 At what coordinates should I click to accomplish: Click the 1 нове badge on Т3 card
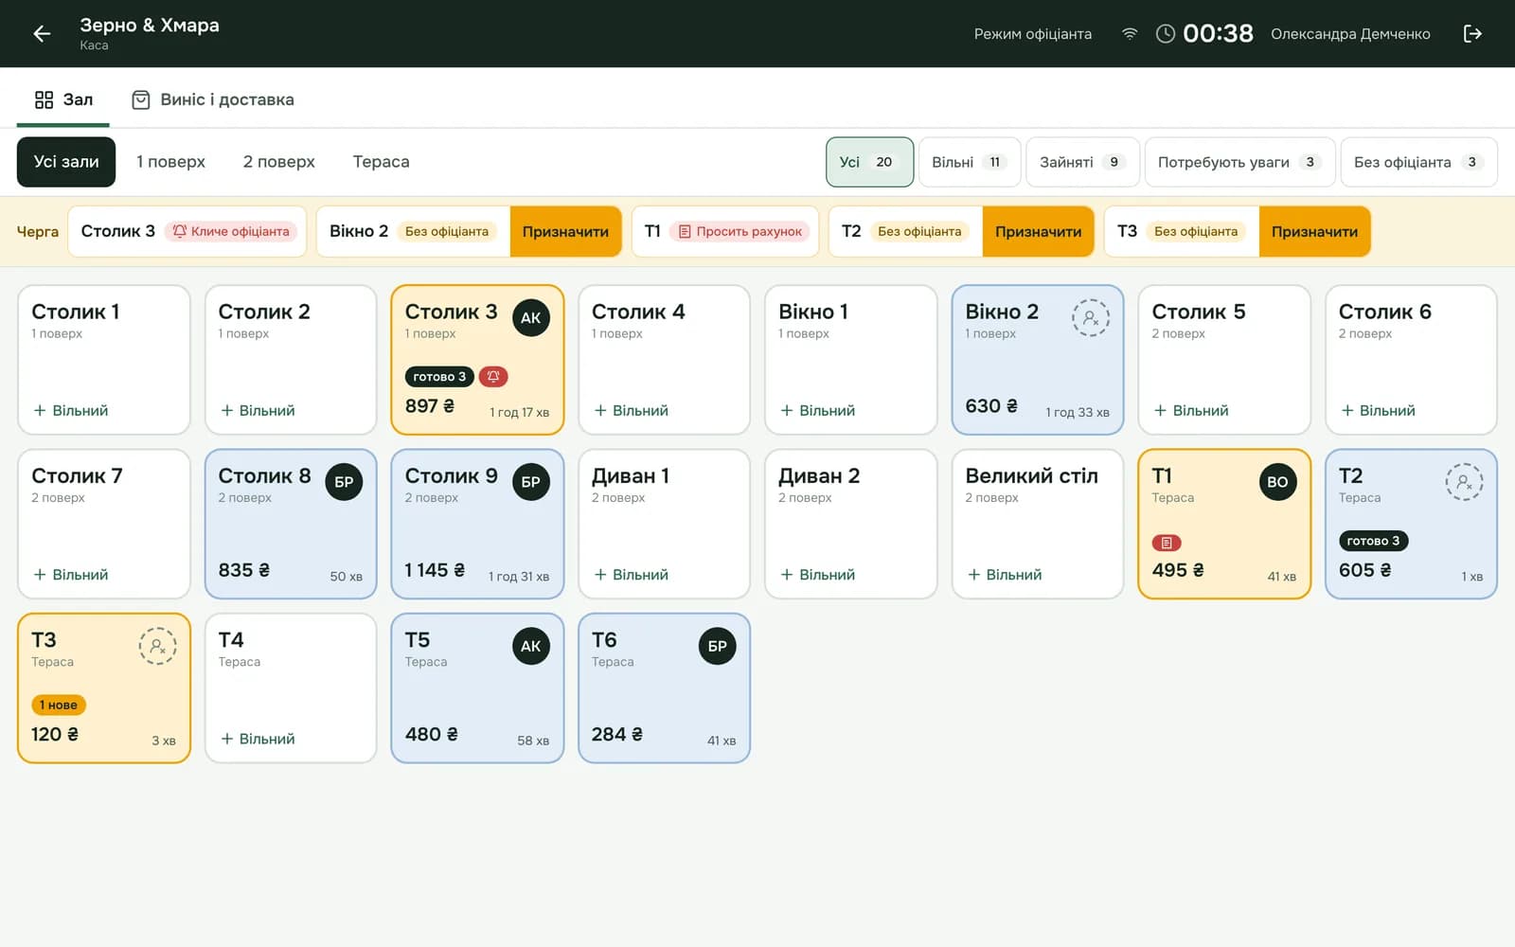pos(59,705)
